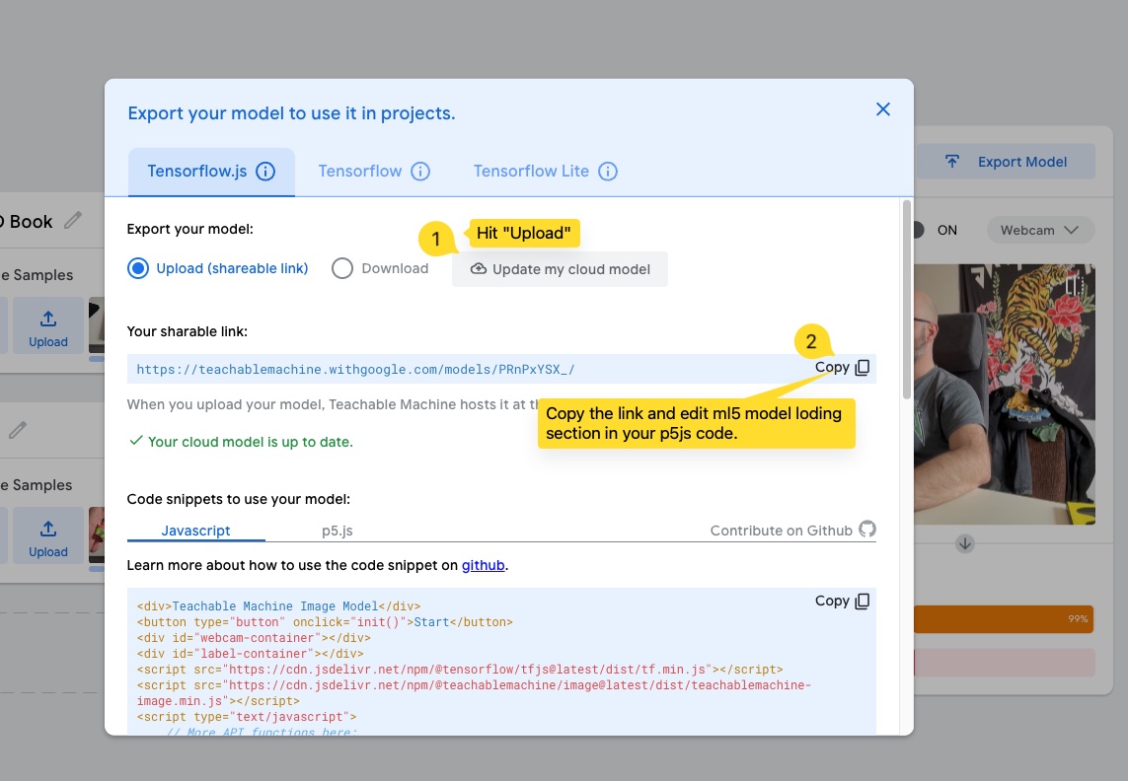This screenshot has height=781, width=1128.
Task: Click the code snippet text area
Action: (x=501, y=662)
